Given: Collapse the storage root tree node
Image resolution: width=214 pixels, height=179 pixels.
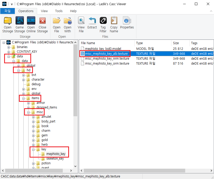Looking at the screenshot, I should 4,43.
